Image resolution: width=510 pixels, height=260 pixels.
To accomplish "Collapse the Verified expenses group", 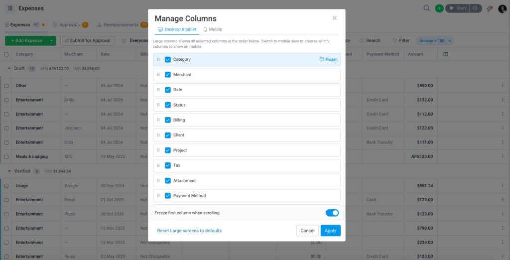I will click(9, 171).
